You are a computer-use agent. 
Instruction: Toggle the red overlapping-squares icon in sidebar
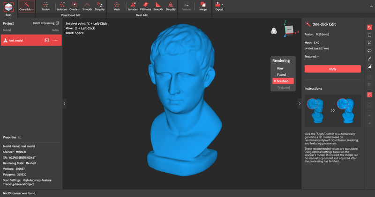(369, 95)
